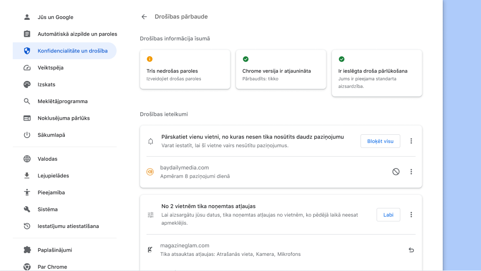Click the magazineglam.com site favicon
The image size is (481, 271).
(x=150, y=250)
